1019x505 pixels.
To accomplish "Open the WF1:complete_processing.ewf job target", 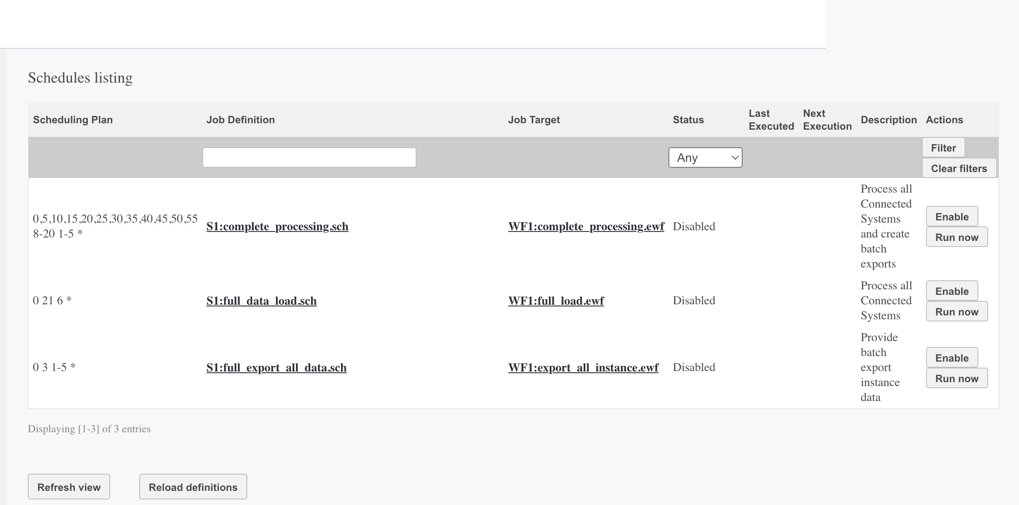I will (585, 226).
